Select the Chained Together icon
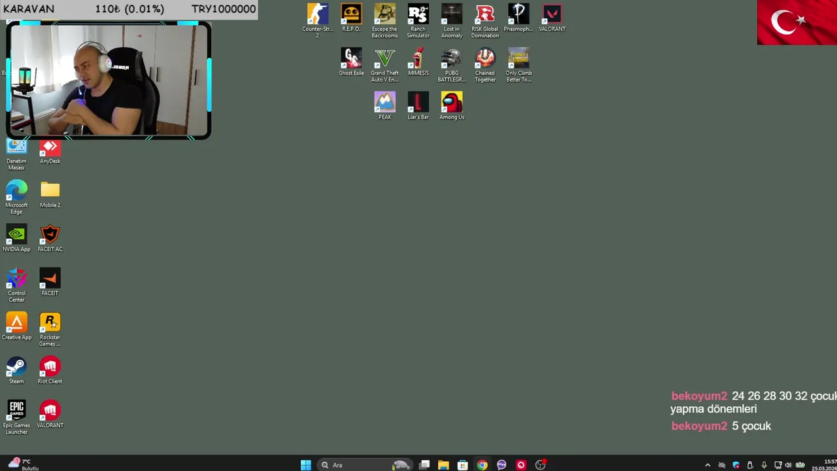The width and height of the screenshot is (837, 471). pyautogui.click(x=485, y=65)
